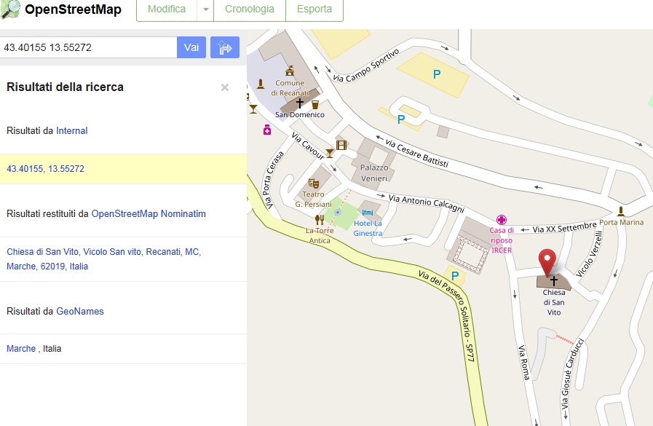Click the Casa di riposo IRCER medical icon
The width and height of the screenshot is (653, 426).
pos(502,220)
